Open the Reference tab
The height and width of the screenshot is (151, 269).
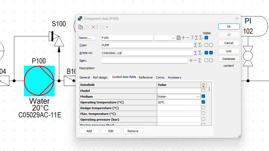tap(146, 77)
